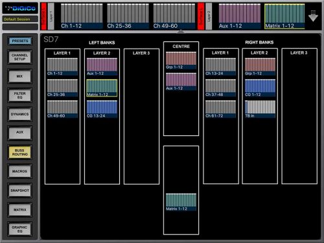Open the Channel Setup page
324x243 pixels.
[20, 57]
